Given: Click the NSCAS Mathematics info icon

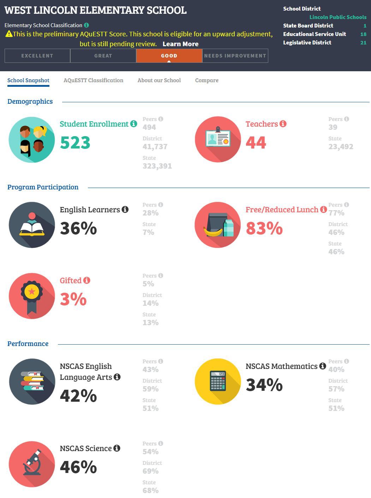Looking at the screenshot, I should [x=323, y=366].
